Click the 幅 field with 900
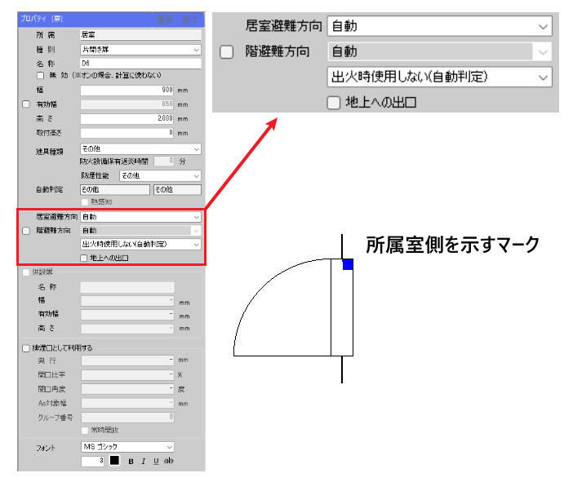Screen dimensions: 573x482 127,91
